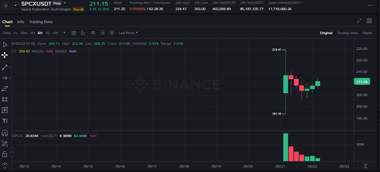The width and height of the screenshot is (380, 172).
Task: Select the 15m interval
Action: tap(24, 33)
